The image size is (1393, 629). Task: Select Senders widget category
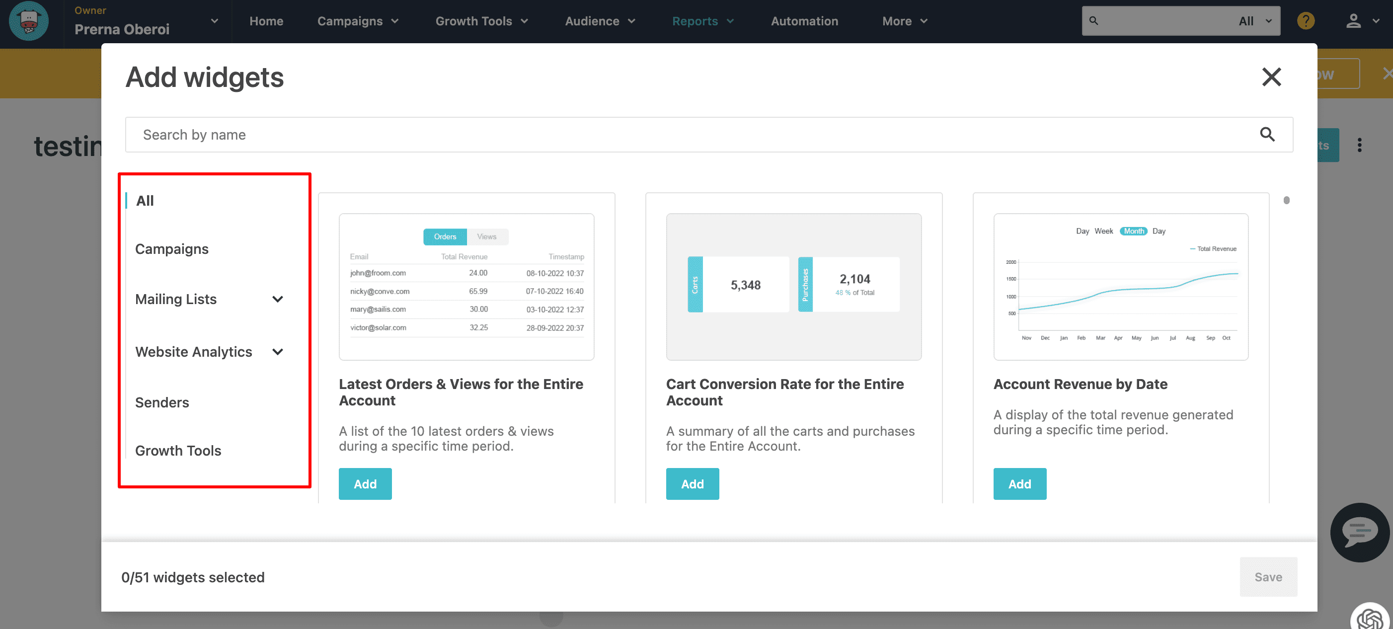pyautogui.click(x=161, y=402)
